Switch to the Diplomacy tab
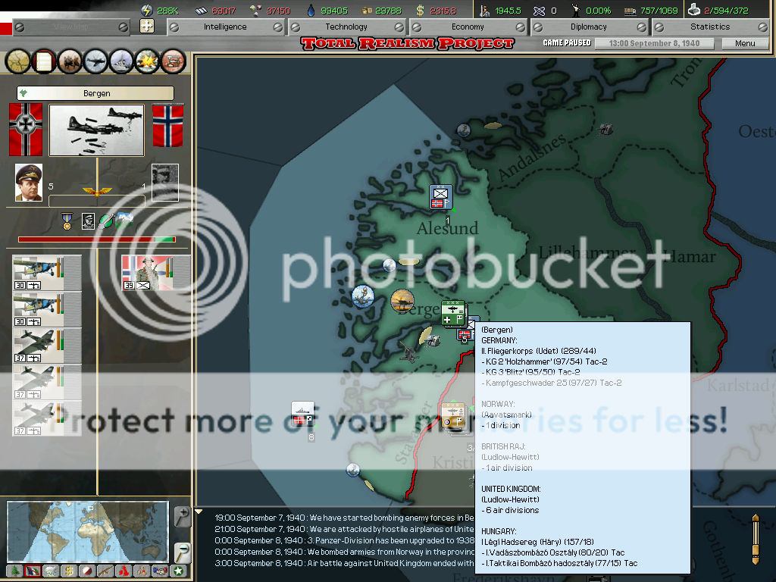Viewport: 776px width, 582px height. (589, 27)
